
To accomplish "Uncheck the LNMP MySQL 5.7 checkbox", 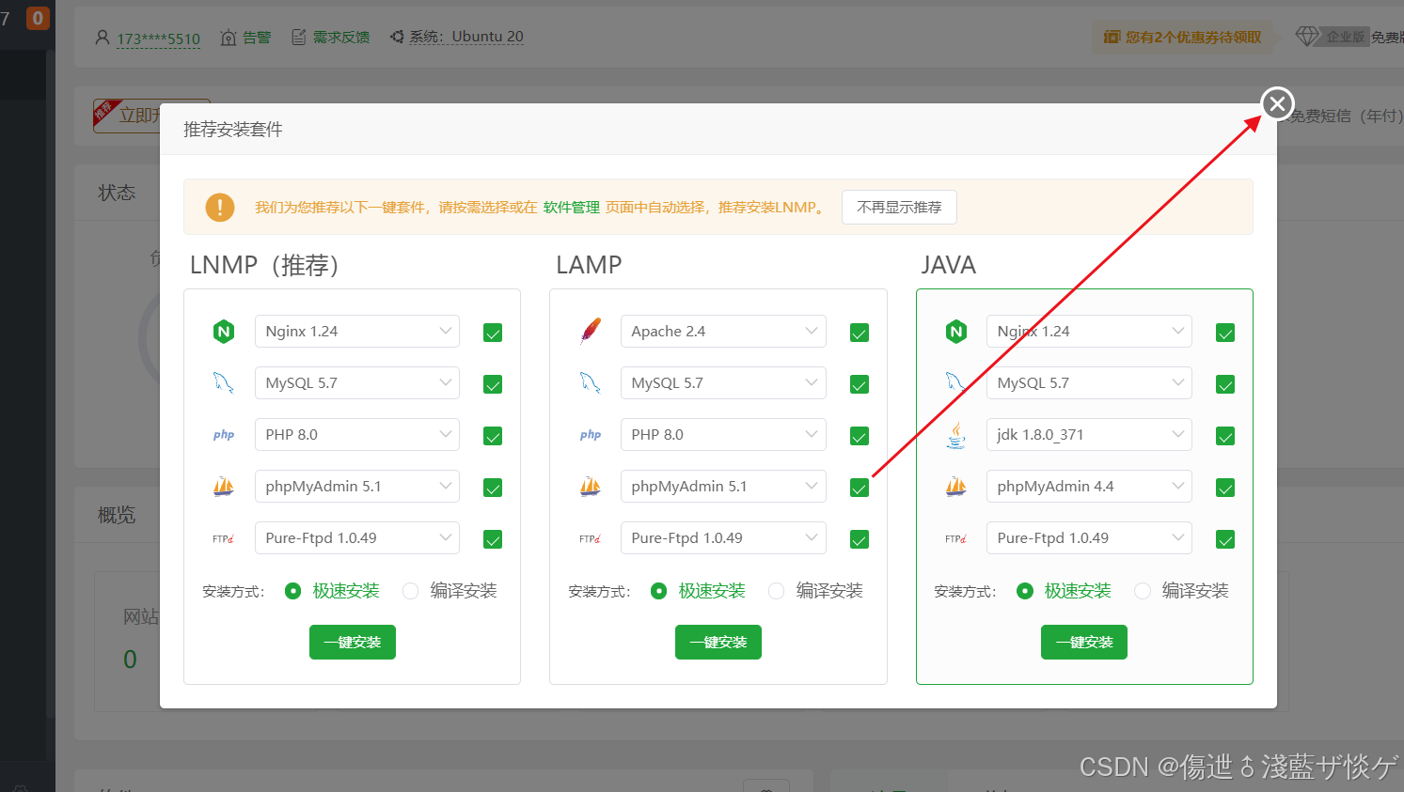I will 493,384.
